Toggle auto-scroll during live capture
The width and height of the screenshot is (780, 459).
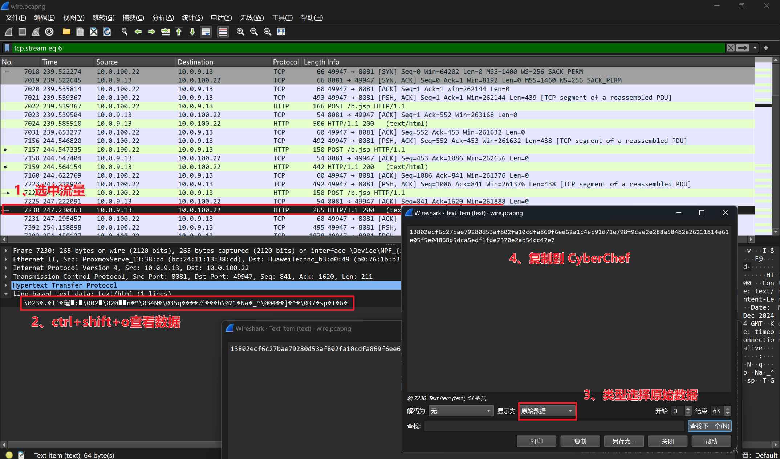(x=206, y=32)
